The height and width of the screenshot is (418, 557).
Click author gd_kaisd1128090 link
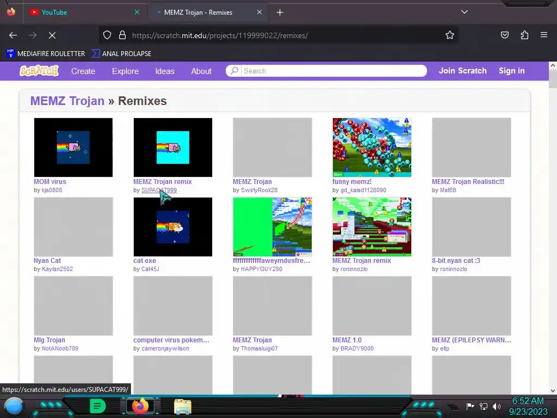pos(363,190)
